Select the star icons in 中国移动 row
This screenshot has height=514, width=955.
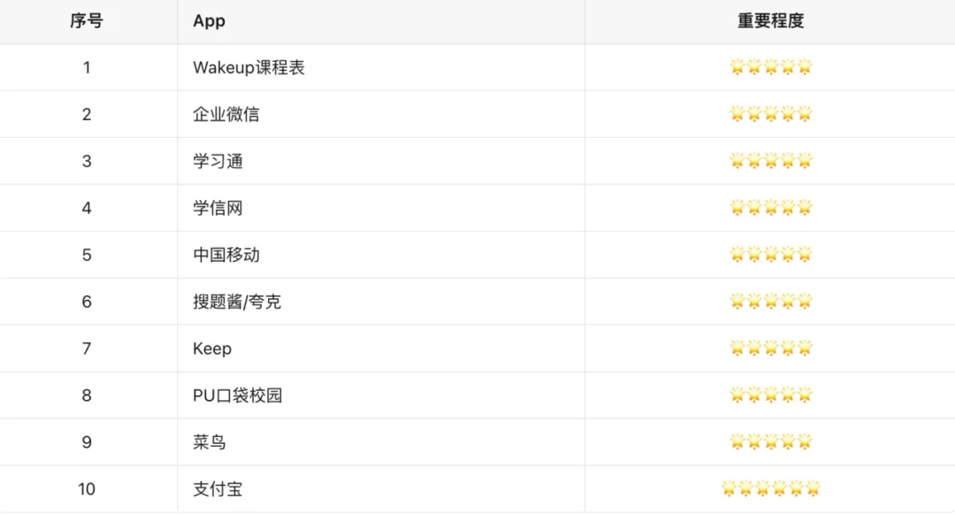[x=770, y=255]
